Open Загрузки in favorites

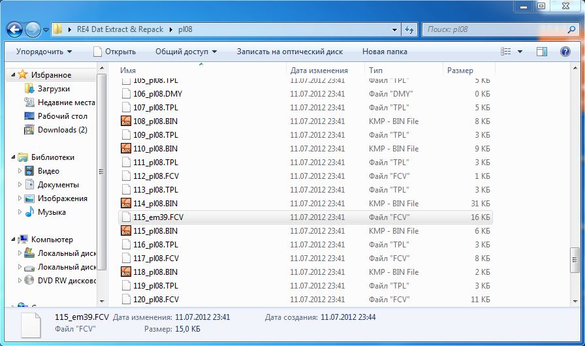tap(54, 89)
